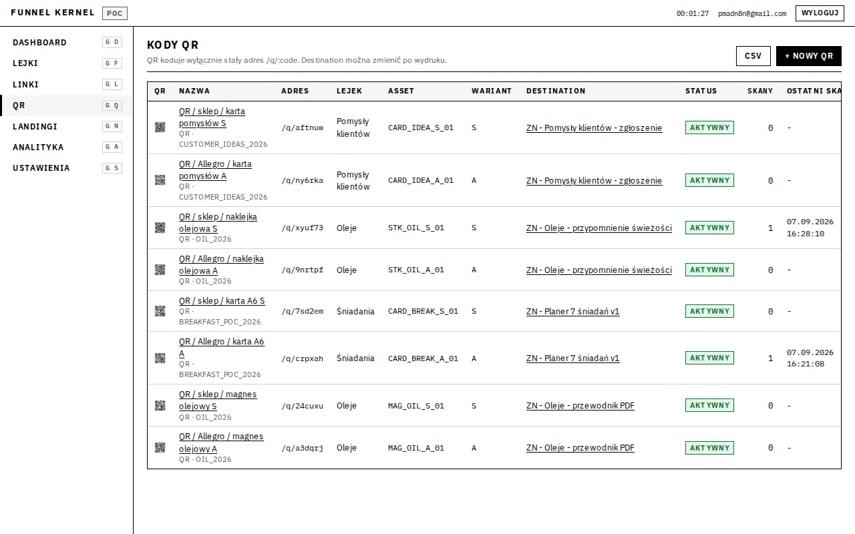Click STATUS column header
This screenshot has height=534, width=855.
(701, 91)
